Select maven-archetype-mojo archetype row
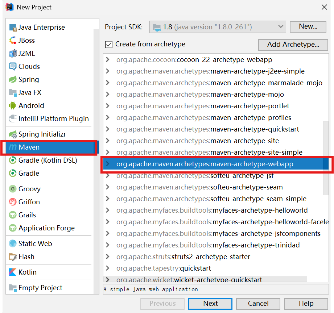The height and width of the screenshot is (313, 334). tap(216, 94)
